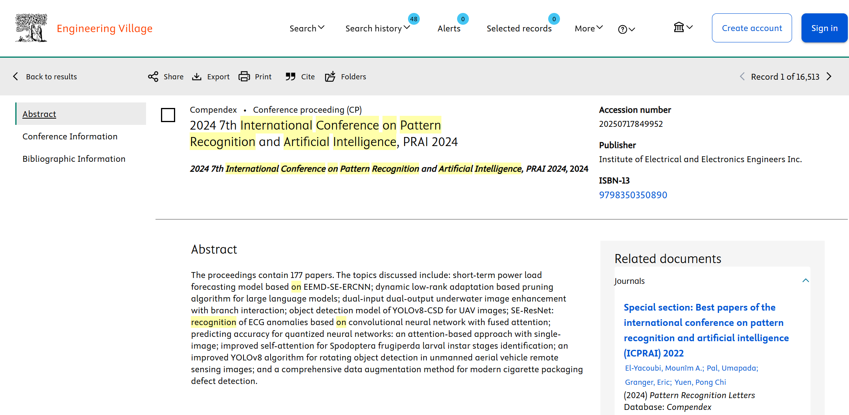Click the Record 1 of 16,513 text

(x=785, y=77)
